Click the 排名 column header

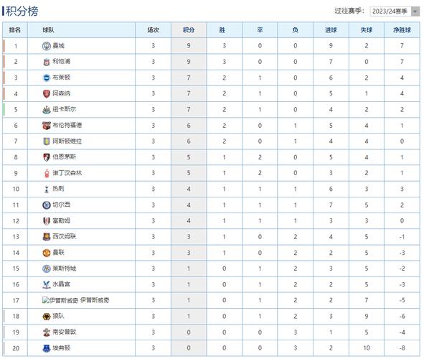15,30
